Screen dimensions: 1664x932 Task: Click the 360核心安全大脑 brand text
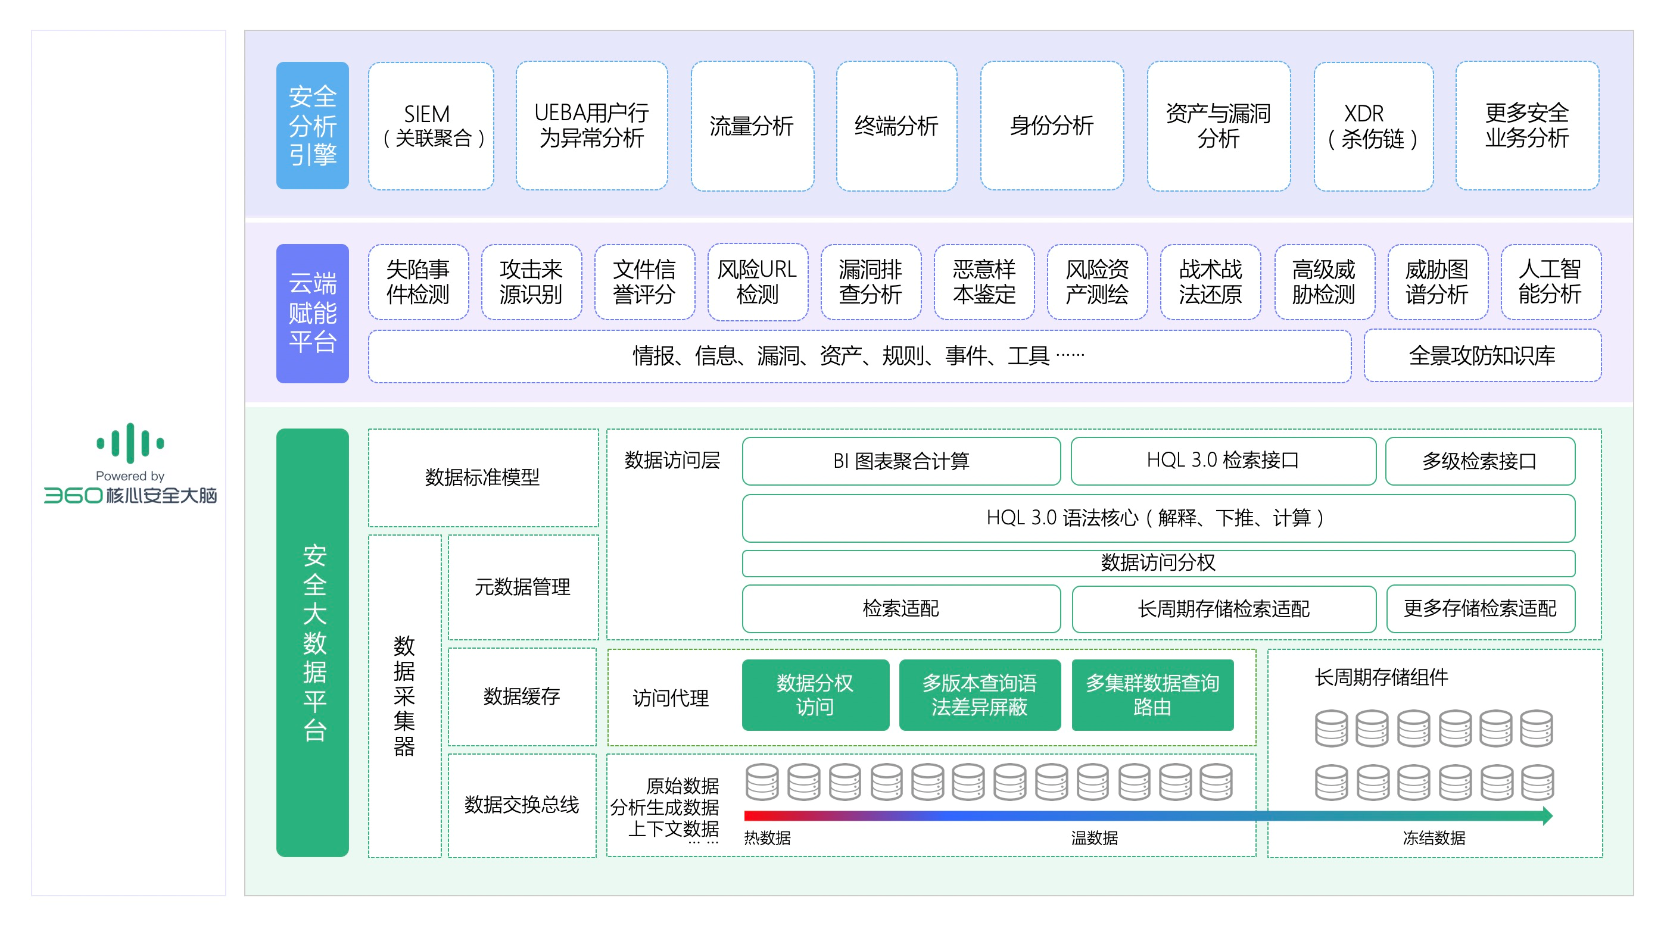pyautogui.click(x=130, y=495)
